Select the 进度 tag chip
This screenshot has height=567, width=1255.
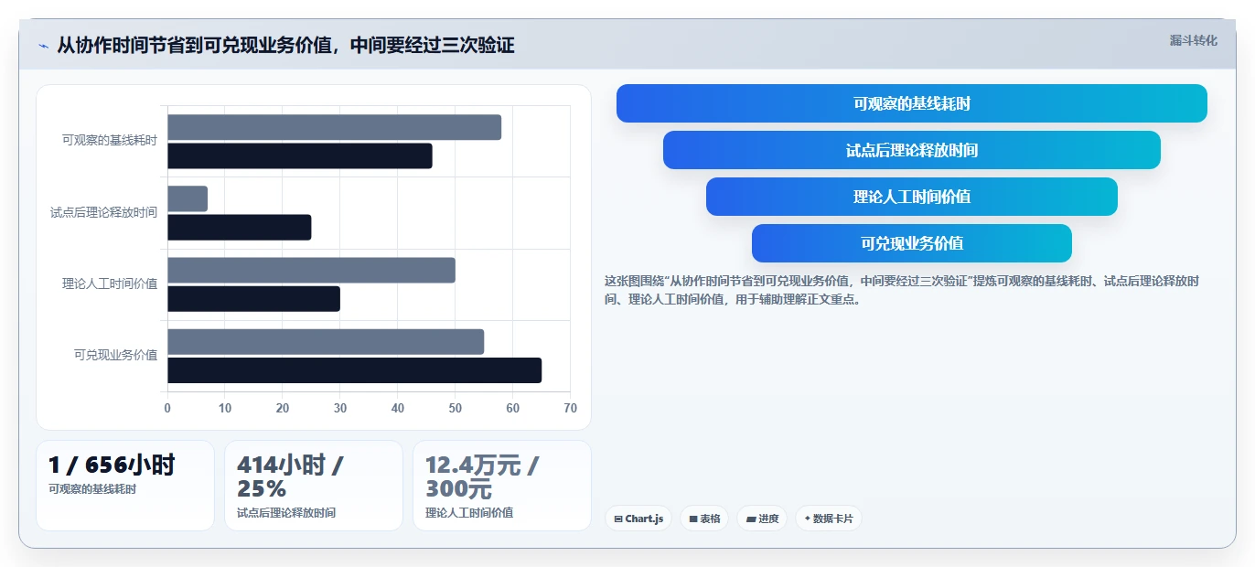762,519
